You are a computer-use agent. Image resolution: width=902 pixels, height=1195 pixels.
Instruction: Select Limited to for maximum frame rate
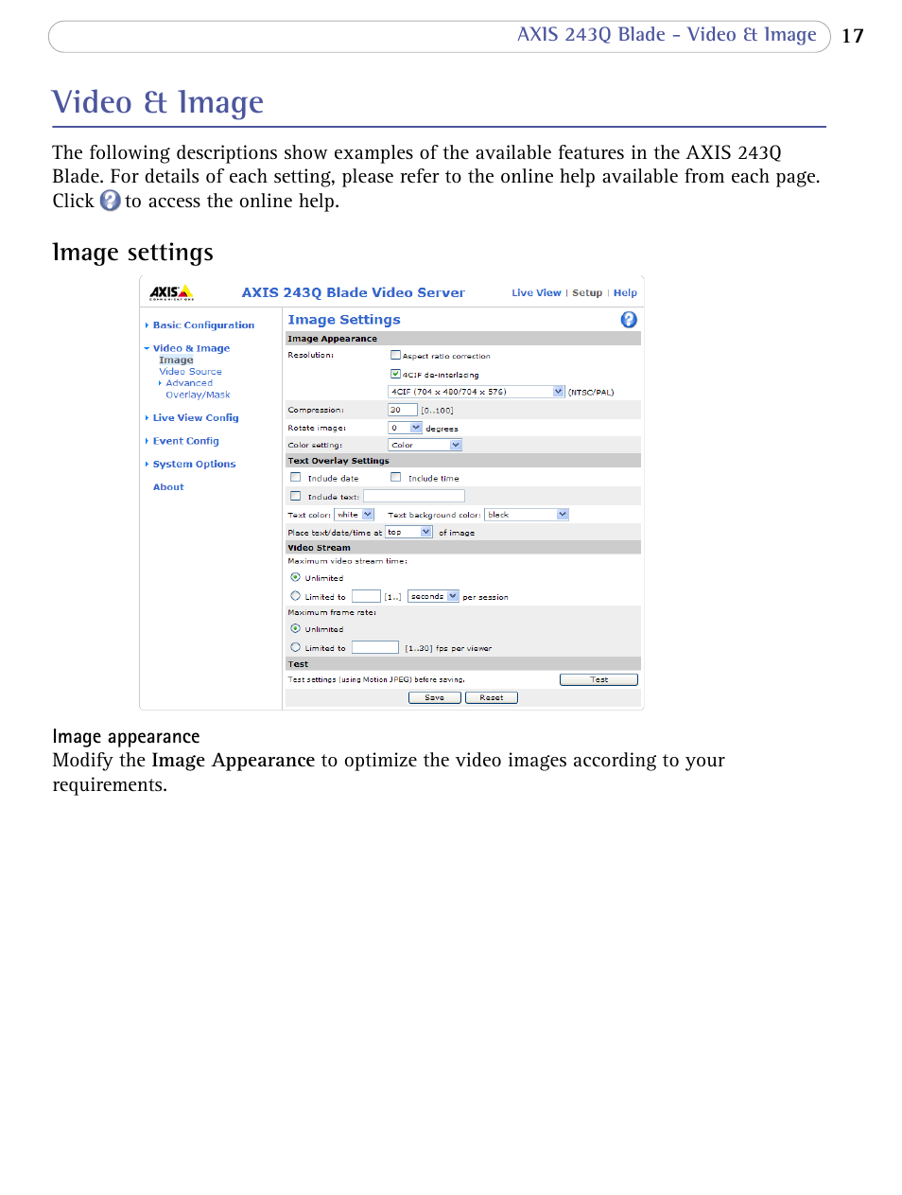click(296, 647)
